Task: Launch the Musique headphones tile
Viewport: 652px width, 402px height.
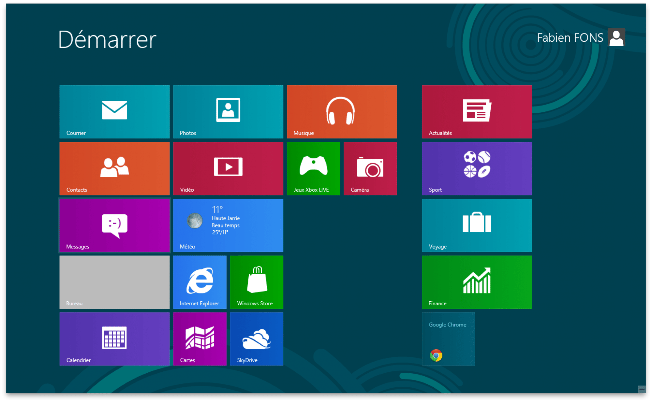Action: click(342, 112)
